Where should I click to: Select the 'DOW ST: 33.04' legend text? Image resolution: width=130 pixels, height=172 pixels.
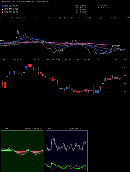(11, 6)
